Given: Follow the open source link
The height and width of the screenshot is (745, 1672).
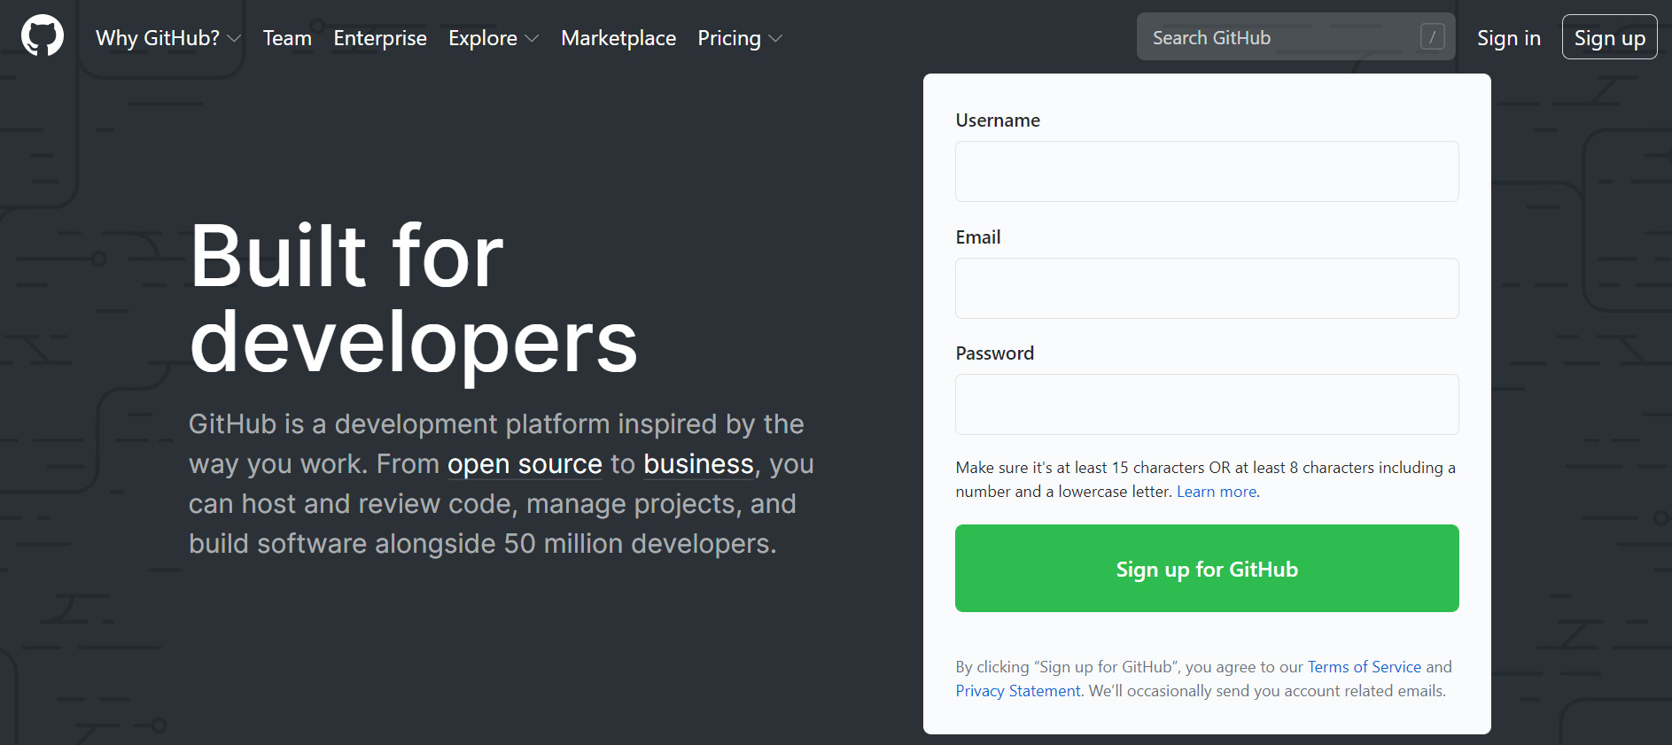Looking at the screenshot, I should pos(525,464).
